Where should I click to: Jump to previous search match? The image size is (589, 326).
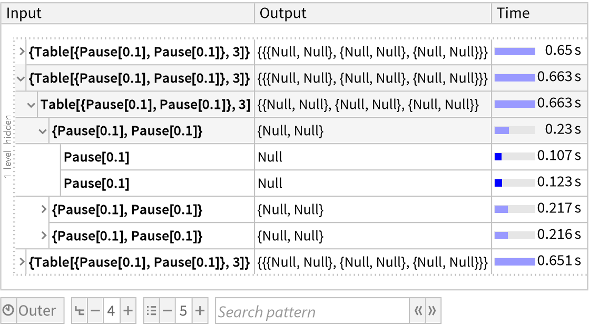tap(418, 311)
